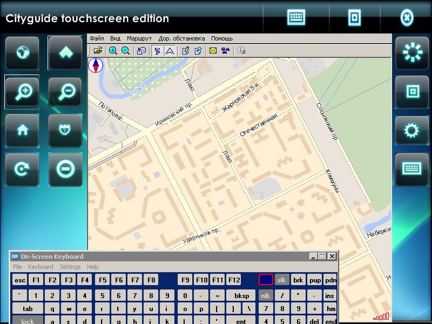Screen dimensions: 432x324
Task: Tap the gear settings button on right
Action: pyautogui.click(x=412, y=131)
